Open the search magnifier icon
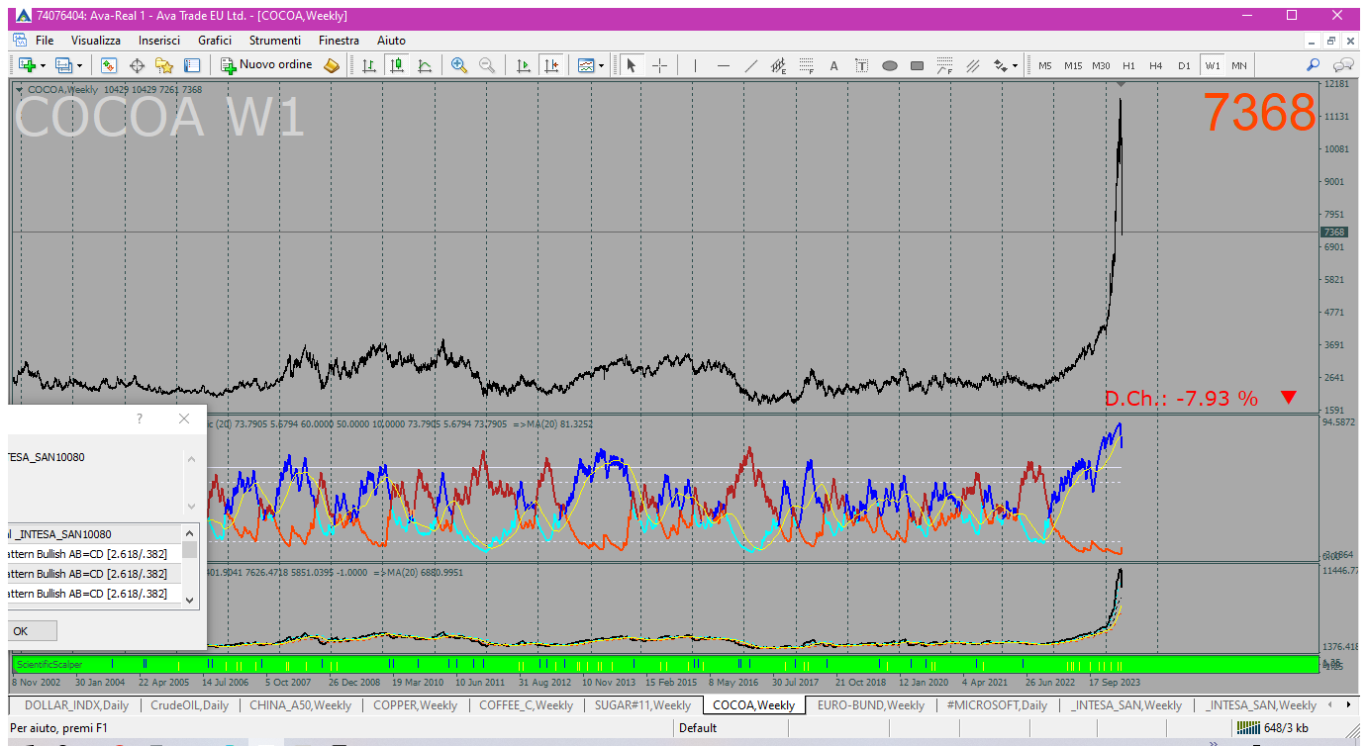1368x746 pixels. (1314, 65)
